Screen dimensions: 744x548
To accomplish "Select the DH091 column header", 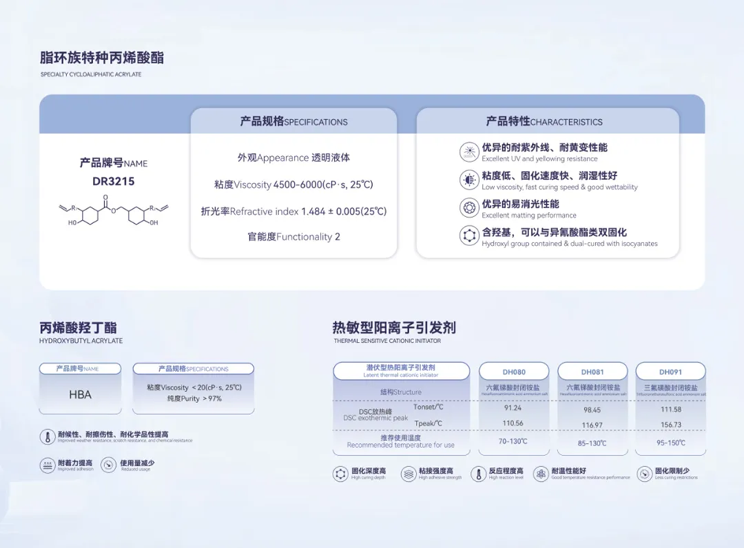I will click(670, 371).
